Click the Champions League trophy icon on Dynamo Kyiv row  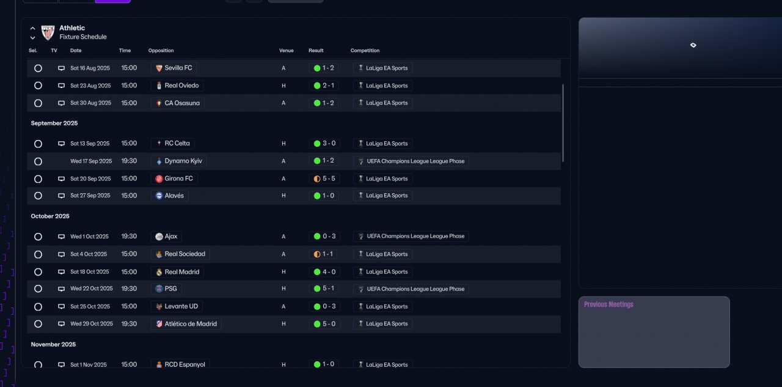point(361,161)
